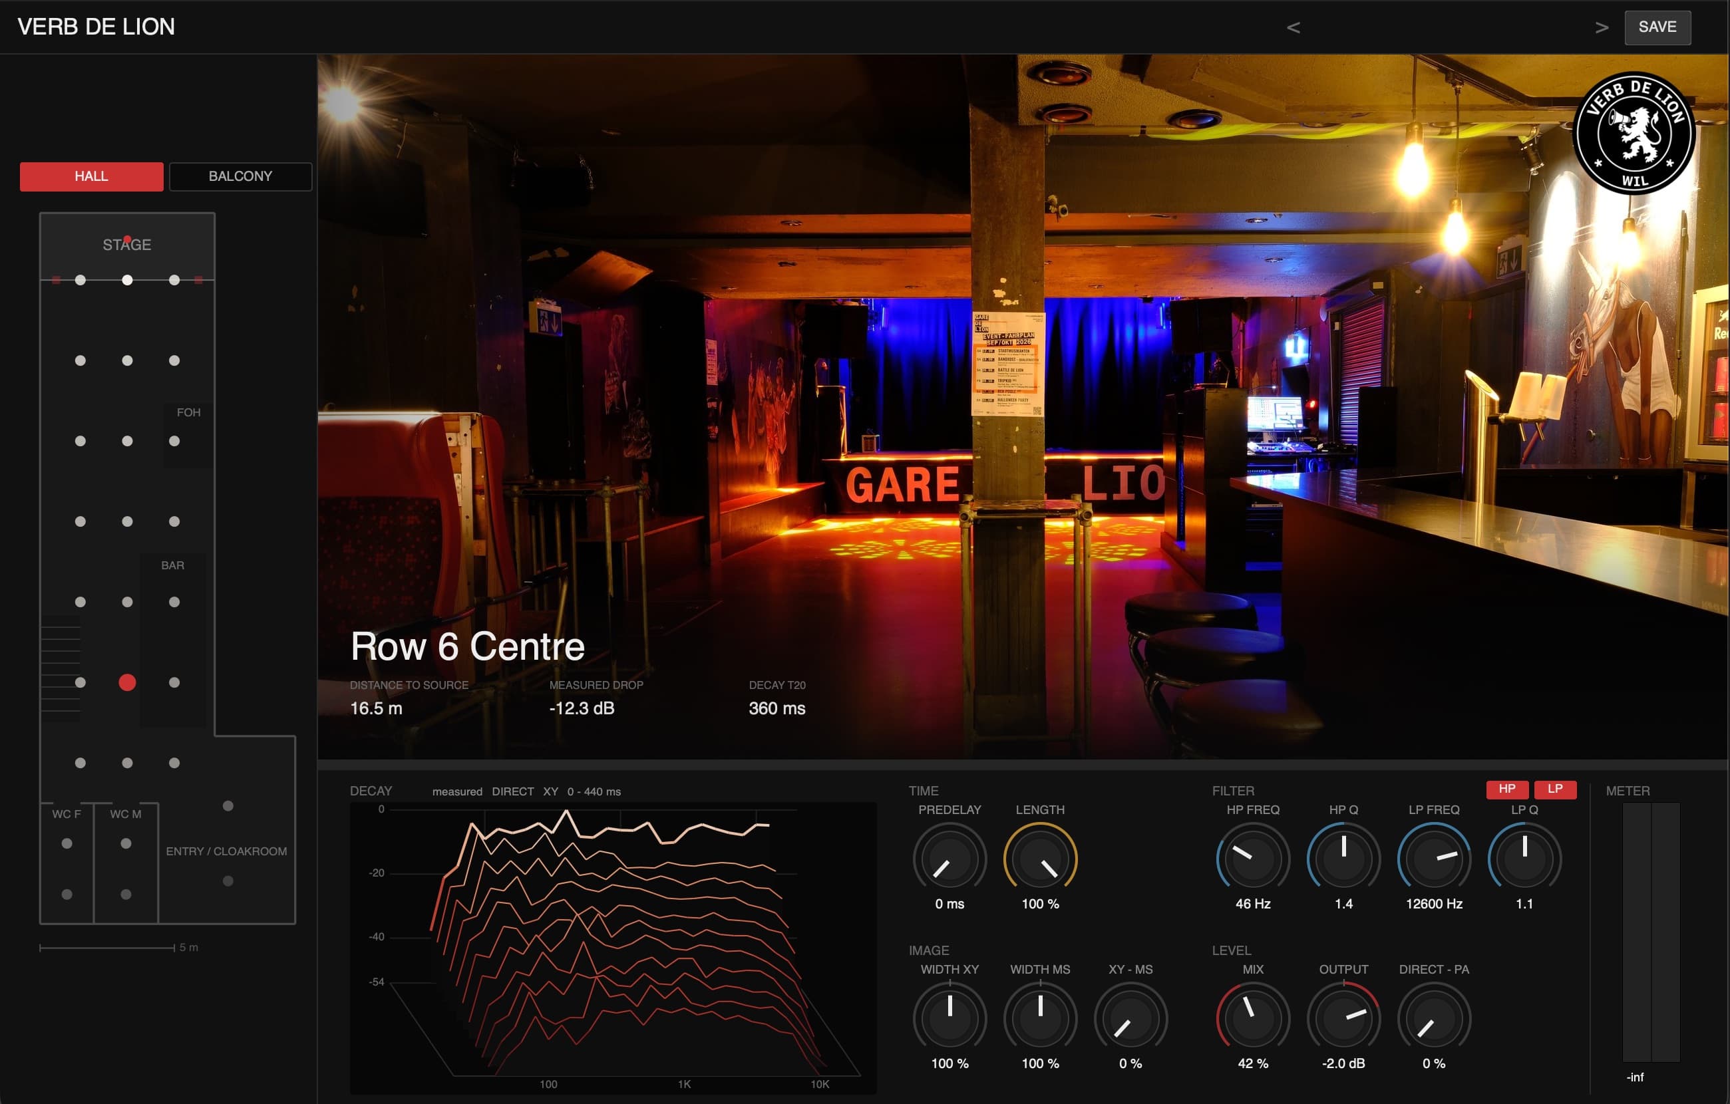Click the '42 %' mix value
1730x1104 pixels.
[1253, 1064]
